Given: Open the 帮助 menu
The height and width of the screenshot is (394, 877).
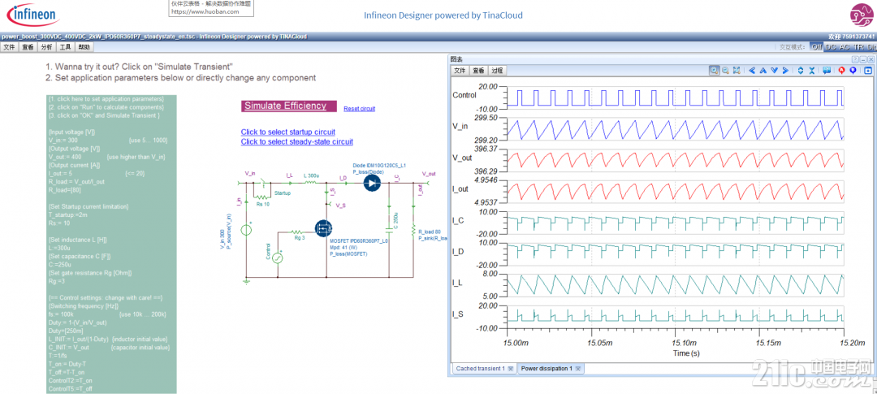Looking at the screenshot, I should pyautogui.click(x=84, y=47).
